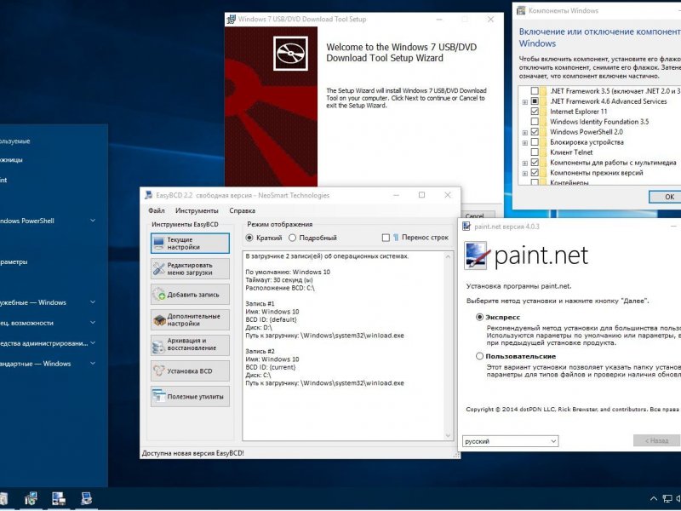
Task: Open the network icon in system tray
Action: coord(667,499)
